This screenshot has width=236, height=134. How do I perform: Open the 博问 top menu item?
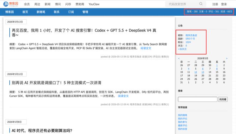[x=58, y=4]
